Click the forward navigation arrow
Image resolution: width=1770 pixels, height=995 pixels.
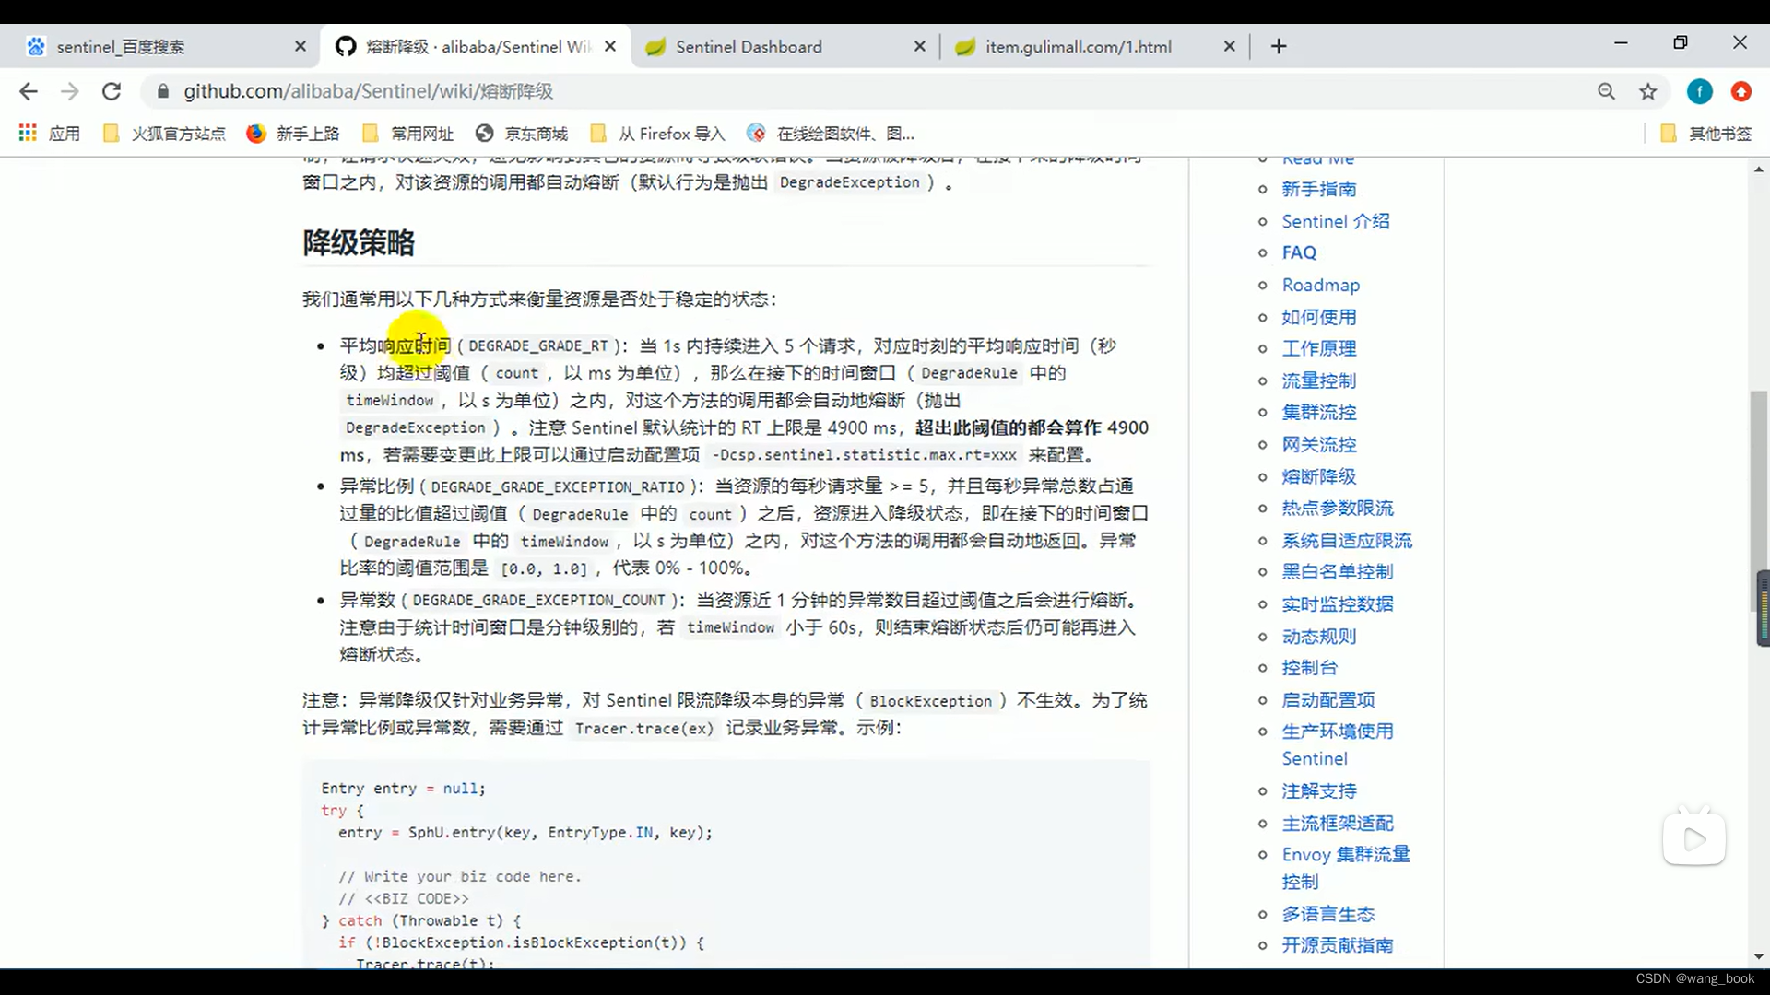click(69, 91)
